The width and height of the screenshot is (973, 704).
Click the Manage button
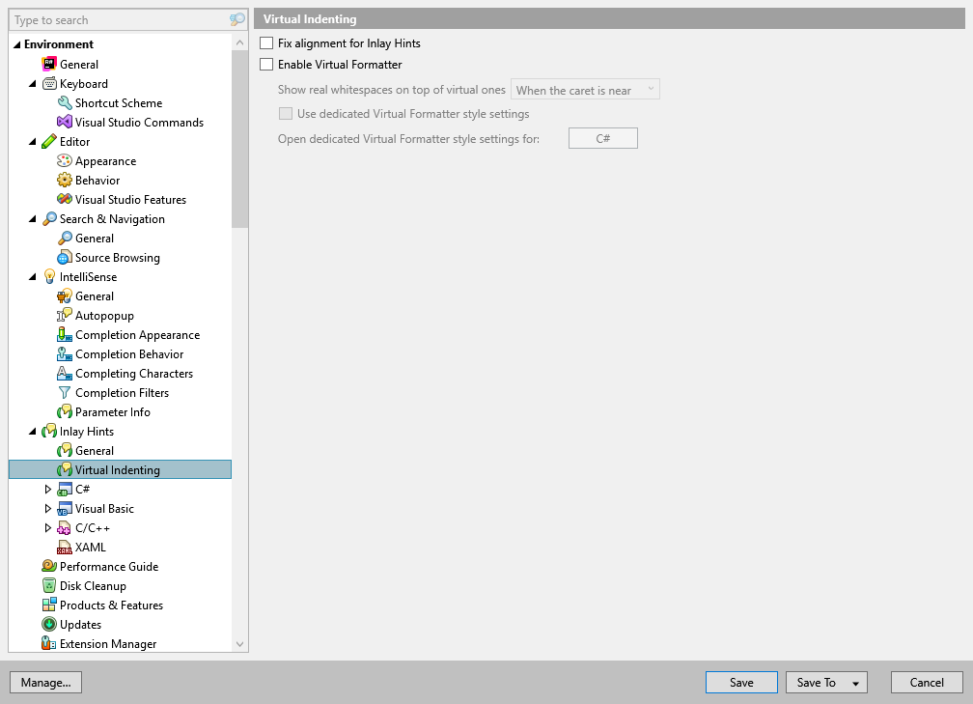(x=44, y=682)
